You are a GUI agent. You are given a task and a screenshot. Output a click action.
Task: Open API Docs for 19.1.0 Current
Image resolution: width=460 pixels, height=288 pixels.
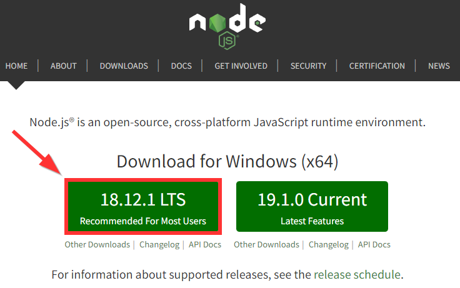pyautogui.click(x=374, y=245)
